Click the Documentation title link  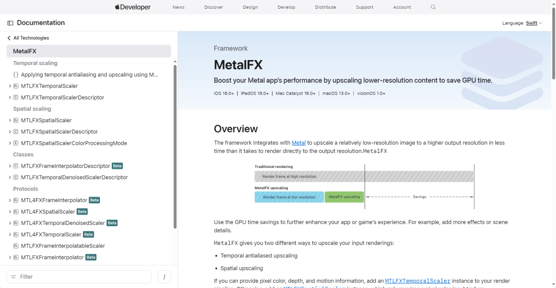(x=41, y=23)
